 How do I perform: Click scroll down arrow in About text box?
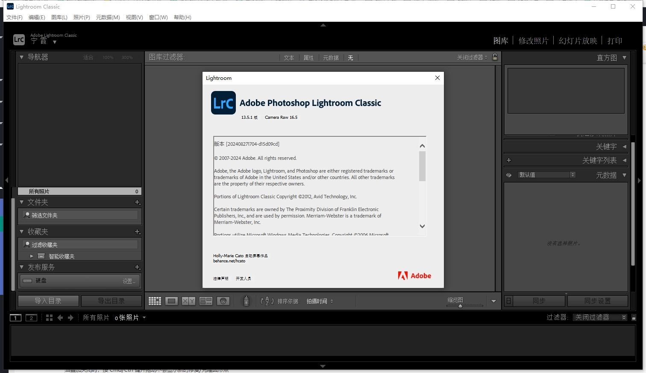coord(422,226)
